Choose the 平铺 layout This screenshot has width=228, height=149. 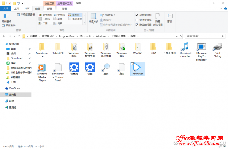pyautogui.click(x=43, y=23)
